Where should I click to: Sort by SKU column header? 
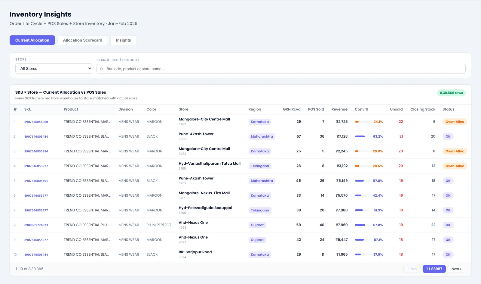click(28, 109)
